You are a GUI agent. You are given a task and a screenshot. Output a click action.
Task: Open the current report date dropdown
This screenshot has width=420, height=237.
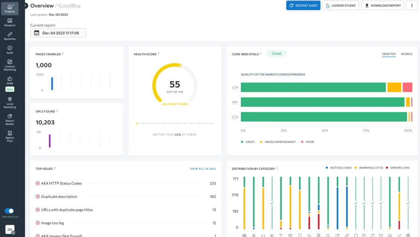coord(58,33)
